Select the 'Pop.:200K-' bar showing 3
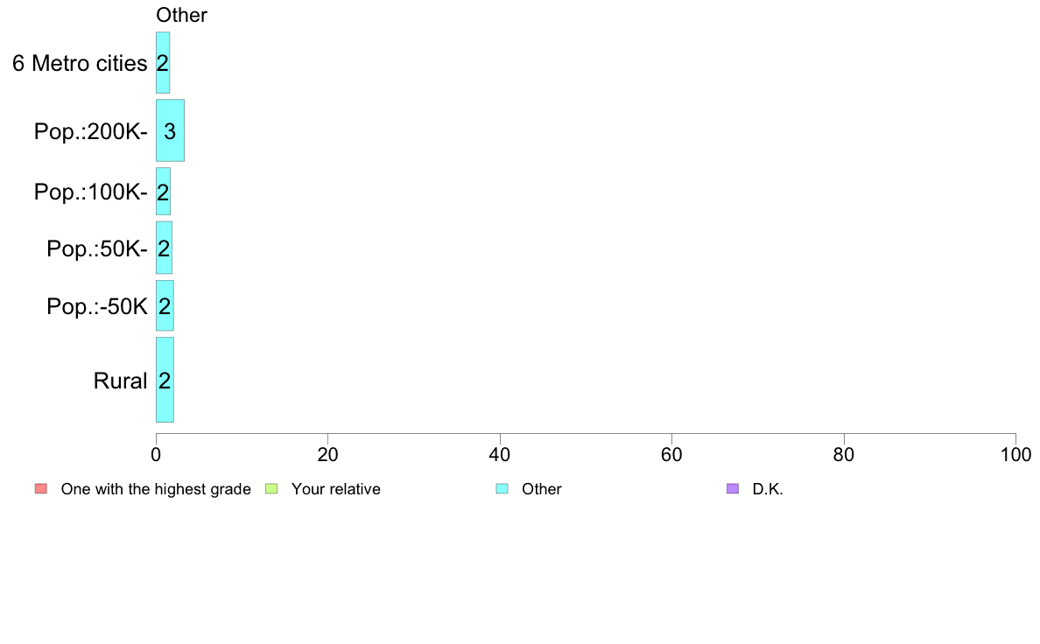 (170, 130)
